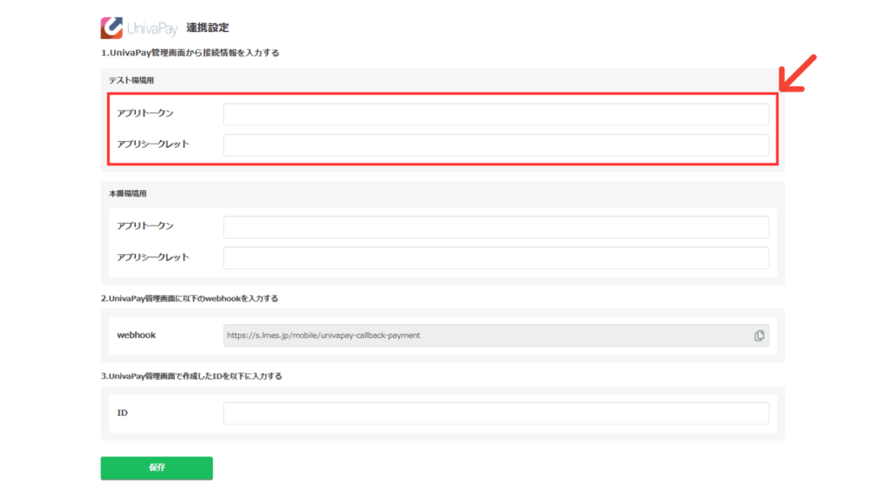This screenshot has width=886, height=498.
Task: Click step 1 heading about 接続情報
Action: click(189, 54)
